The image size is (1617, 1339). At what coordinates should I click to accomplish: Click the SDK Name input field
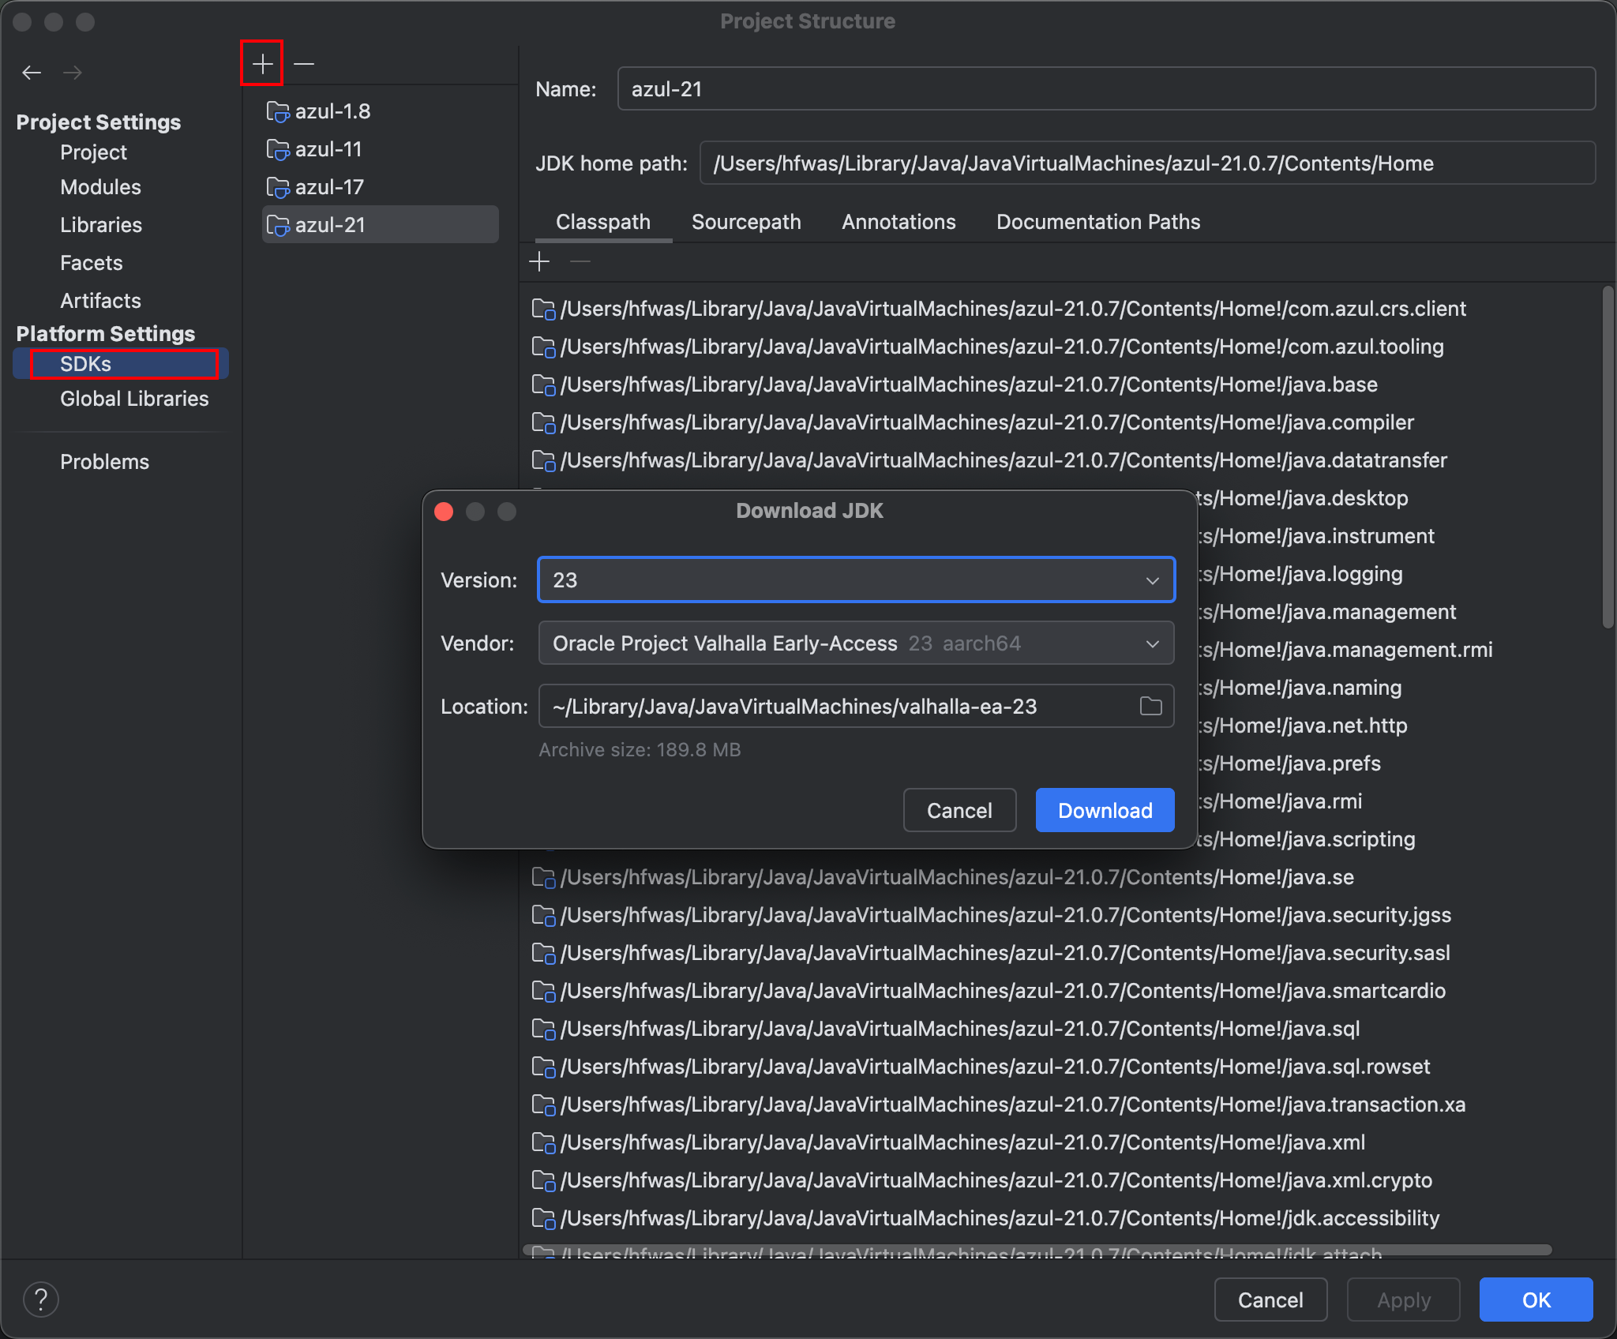1105,89
